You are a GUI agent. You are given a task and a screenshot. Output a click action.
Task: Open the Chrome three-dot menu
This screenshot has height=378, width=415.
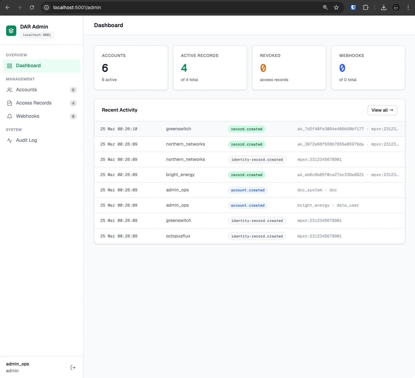click(408, 7)
